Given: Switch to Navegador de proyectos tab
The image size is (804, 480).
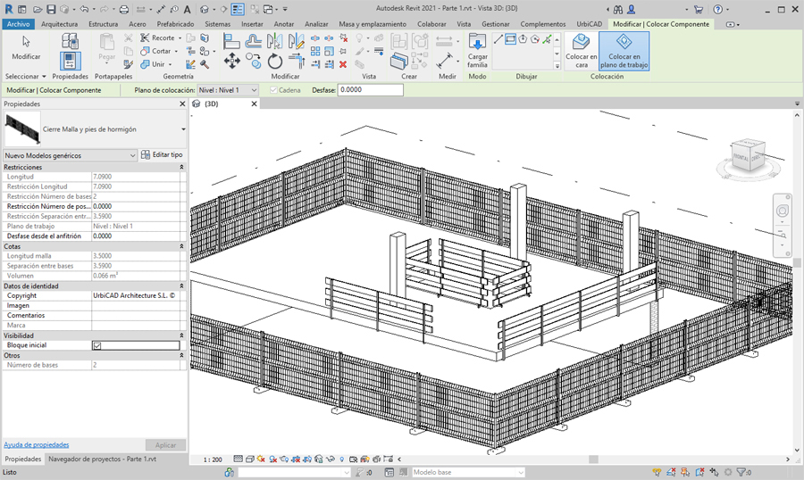Looking at the screenshot, I should click(x=102, y=459).
